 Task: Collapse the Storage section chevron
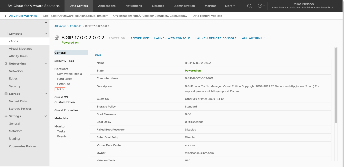[x=46, y=94]
